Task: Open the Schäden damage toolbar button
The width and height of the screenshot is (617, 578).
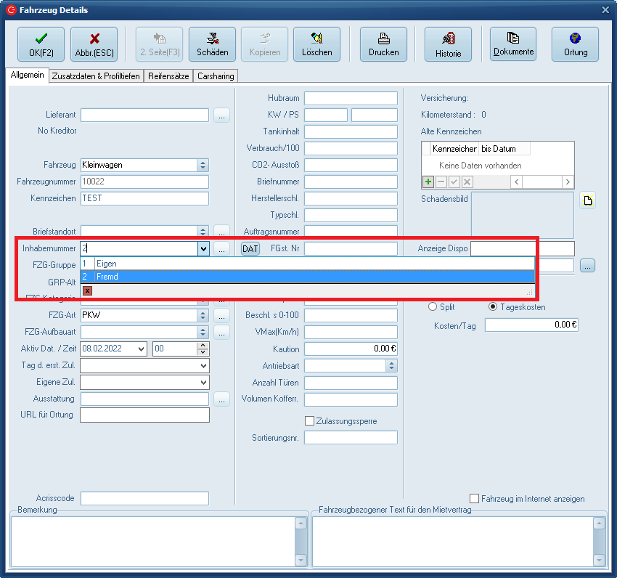Action: pyautogui.click(x=212, y=44)
